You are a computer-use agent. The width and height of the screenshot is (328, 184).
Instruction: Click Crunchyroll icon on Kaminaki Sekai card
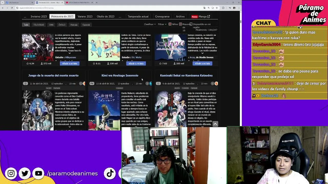[216, 84]
